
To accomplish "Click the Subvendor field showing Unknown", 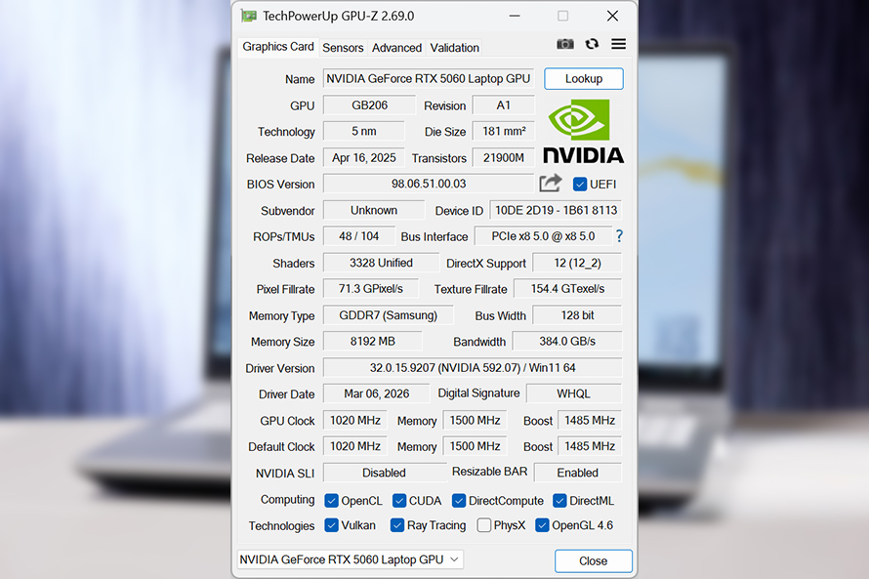I will point(374,211).
